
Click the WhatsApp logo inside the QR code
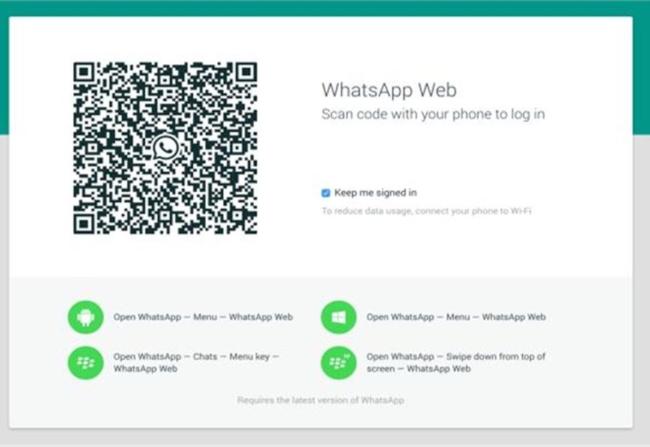[165, 148]
